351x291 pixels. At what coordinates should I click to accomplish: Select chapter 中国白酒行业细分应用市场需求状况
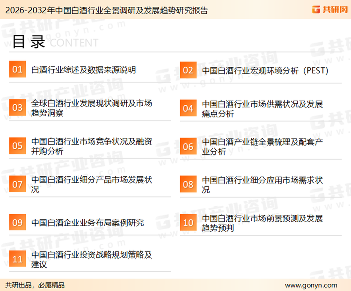pos(262,185)
